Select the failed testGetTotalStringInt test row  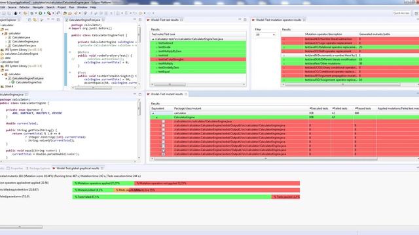[x=198, y=59]
